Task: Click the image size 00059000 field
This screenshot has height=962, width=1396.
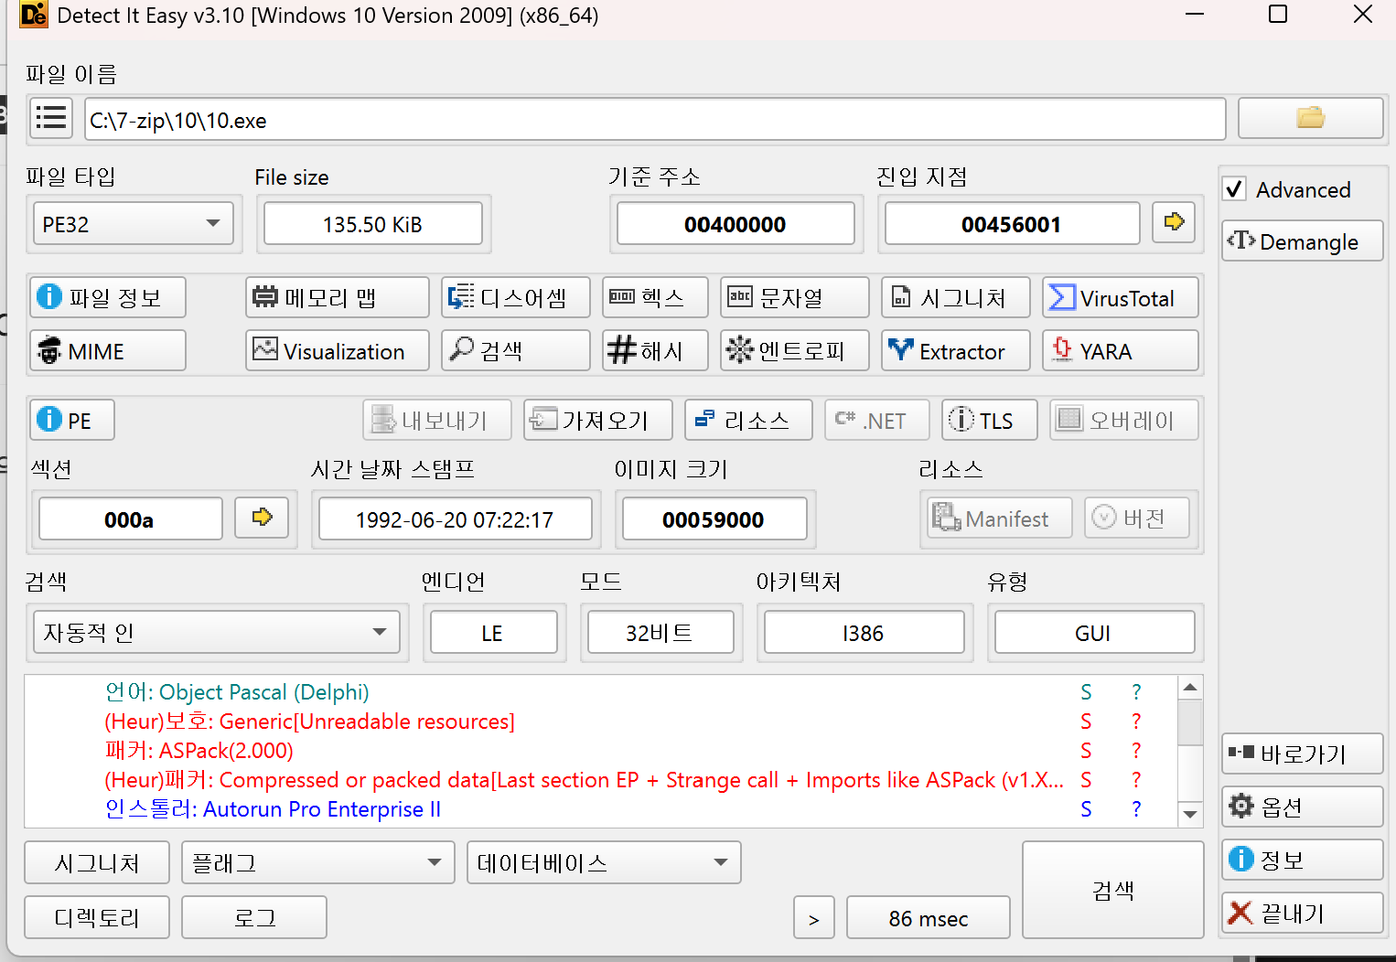Action: 714,519
